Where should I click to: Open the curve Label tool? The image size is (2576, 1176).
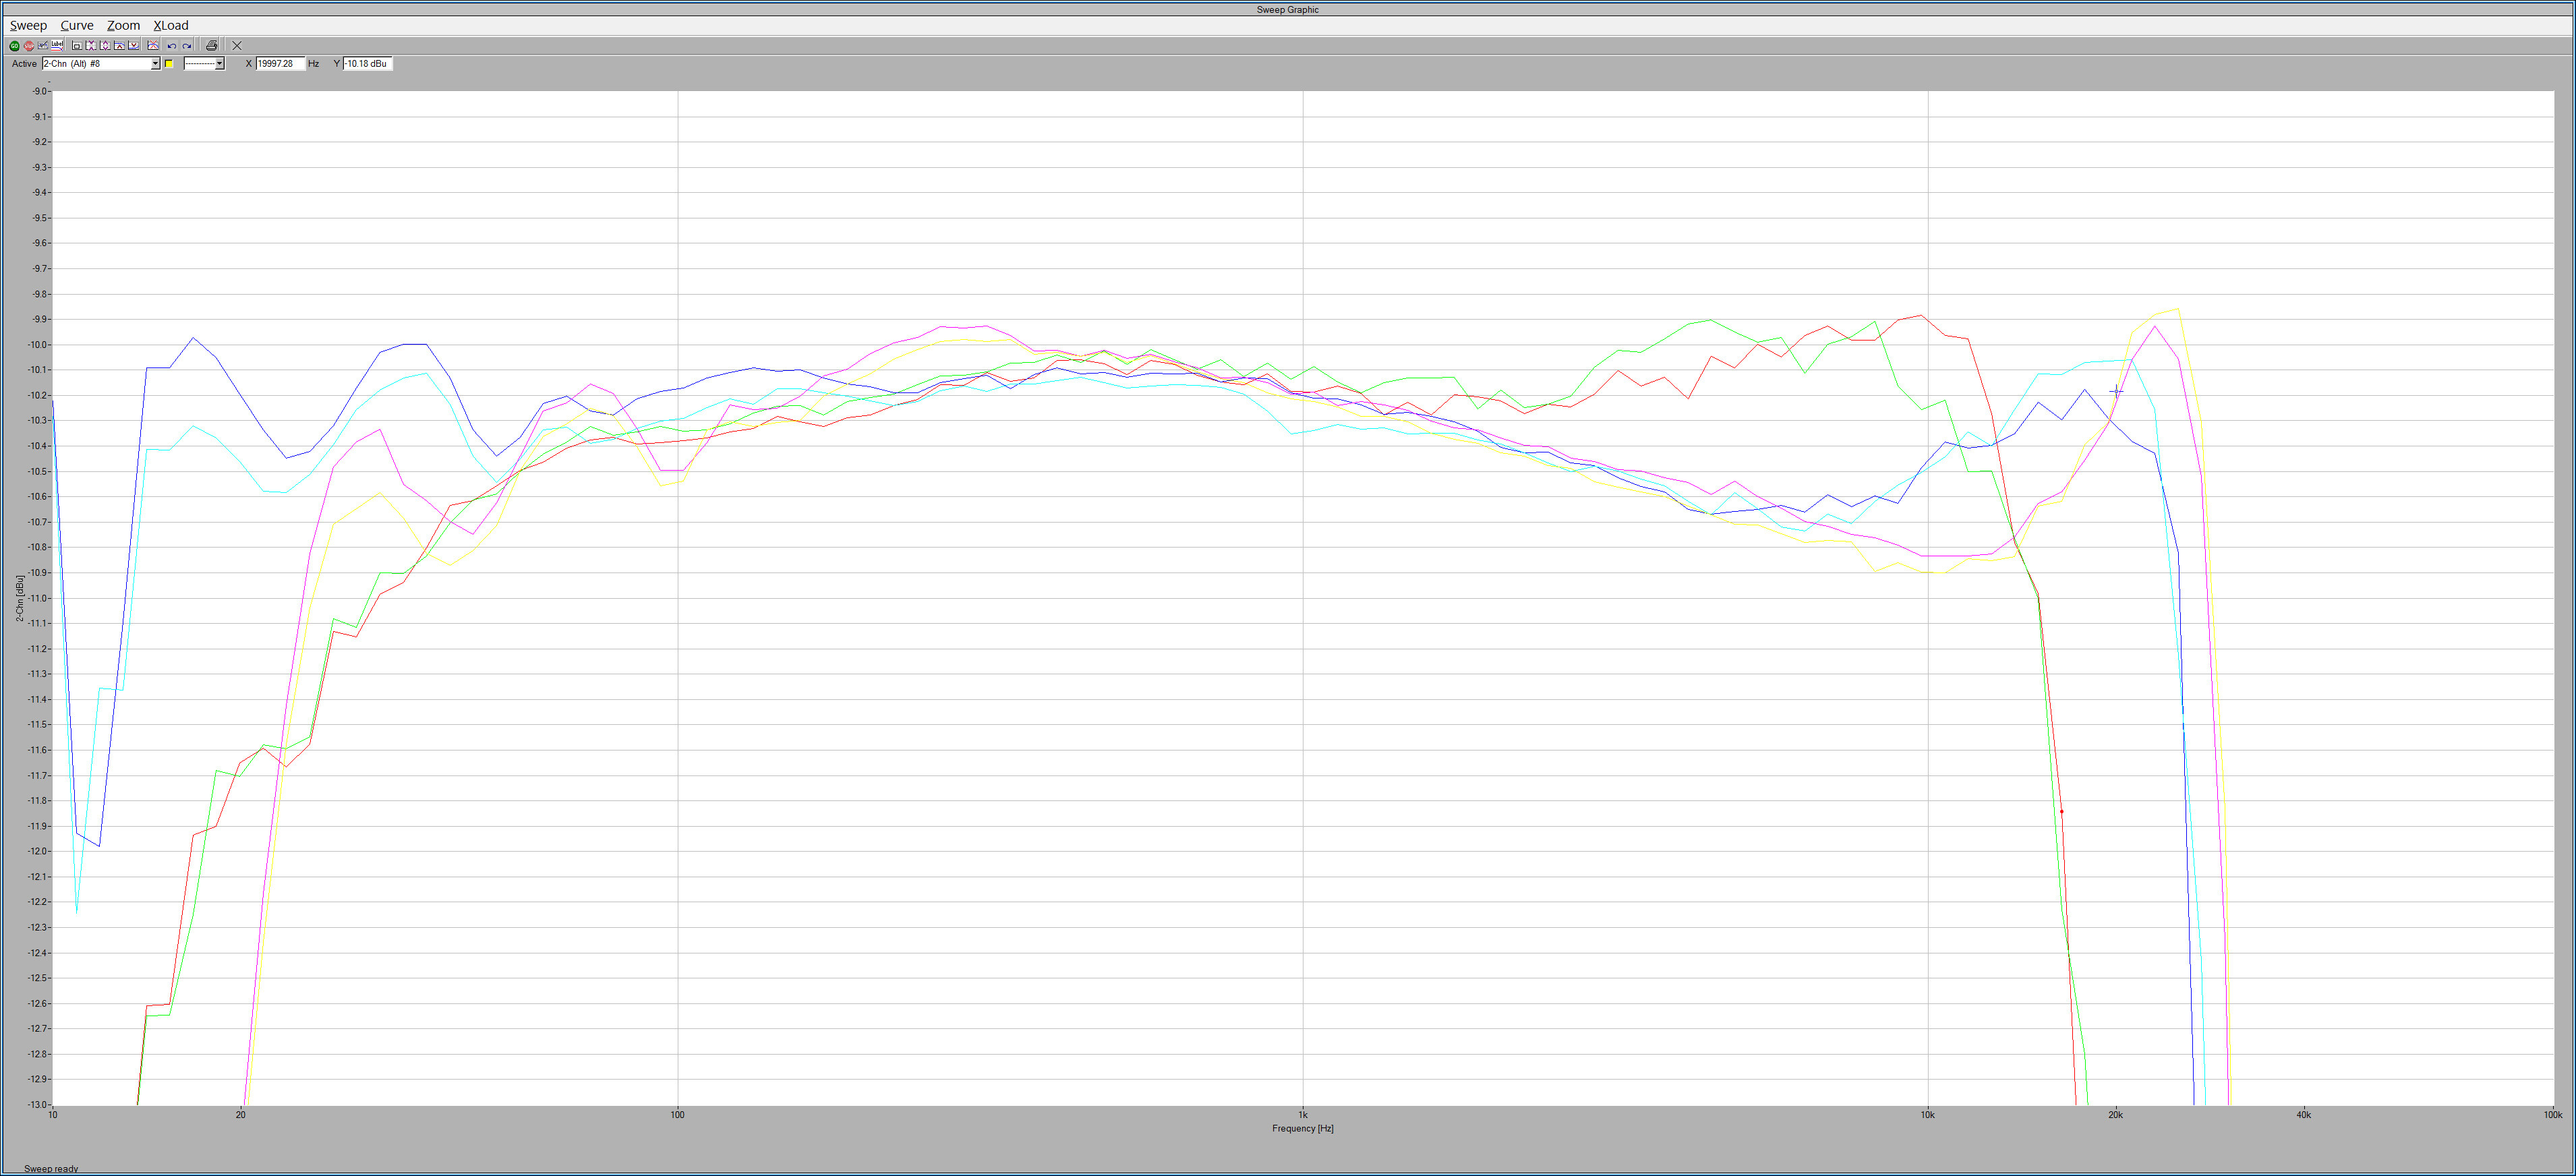pyautogui.click(x=57, y=46)
